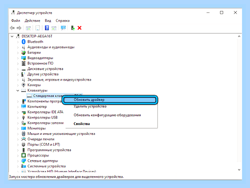Click the Очереди печати printer icon
The image size is (250, 188).
[x=24, y=139]
